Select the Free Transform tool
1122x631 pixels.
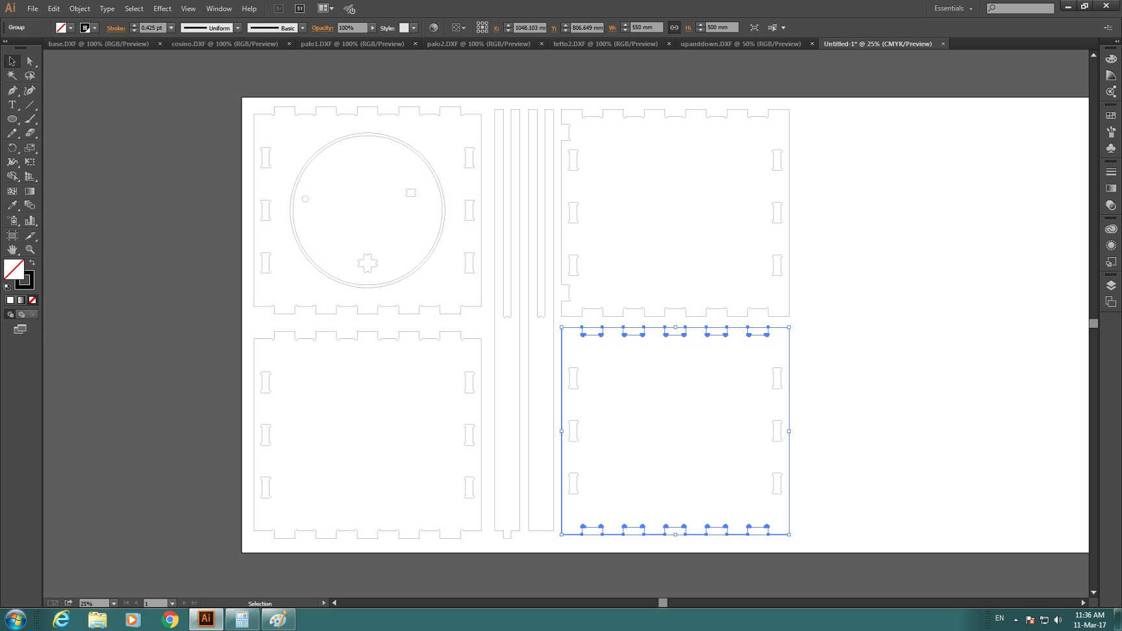pos(30,162)
